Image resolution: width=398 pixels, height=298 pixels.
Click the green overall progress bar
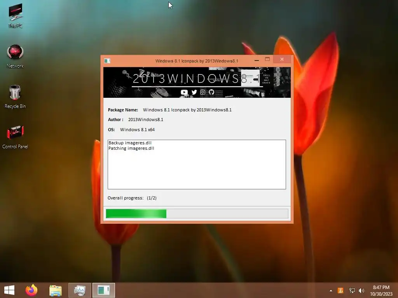(197, 214)
